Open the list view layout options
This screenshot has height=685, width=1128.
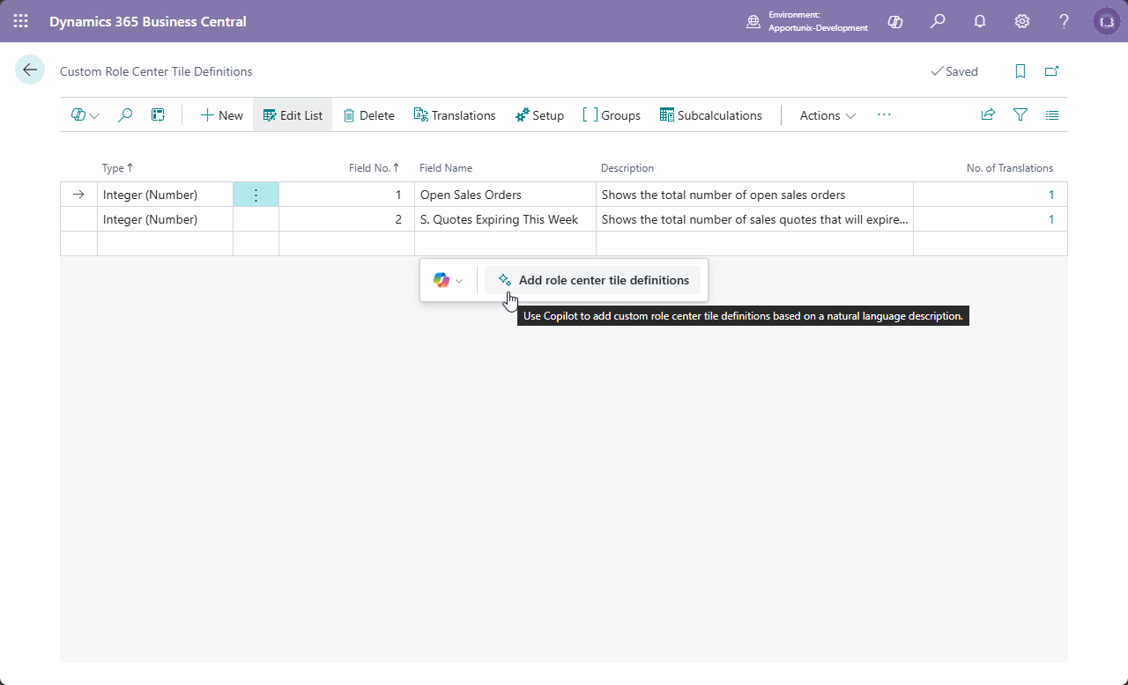1052,114
